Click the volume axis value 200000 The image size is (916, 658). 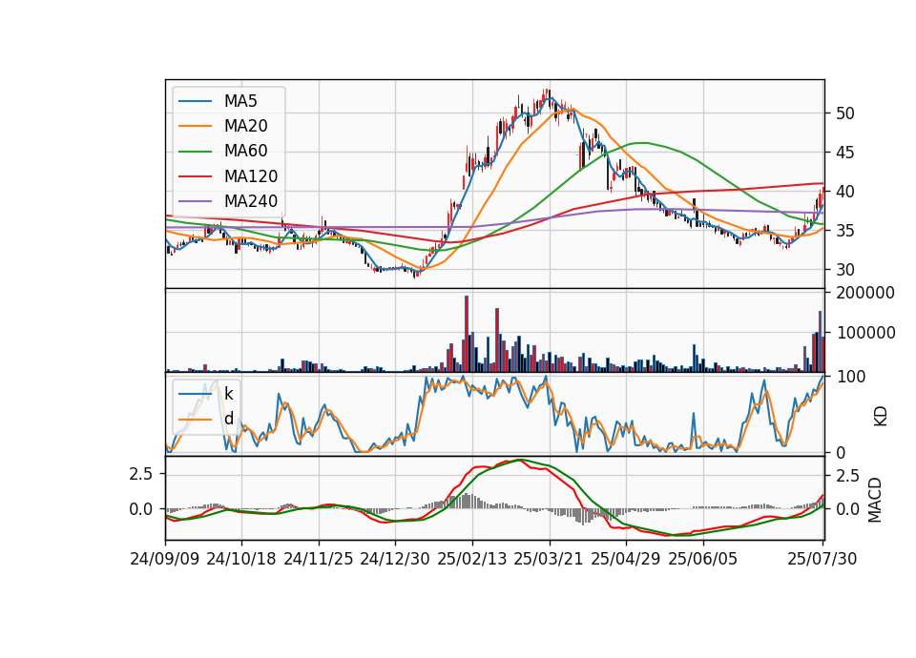pos(865,293)
